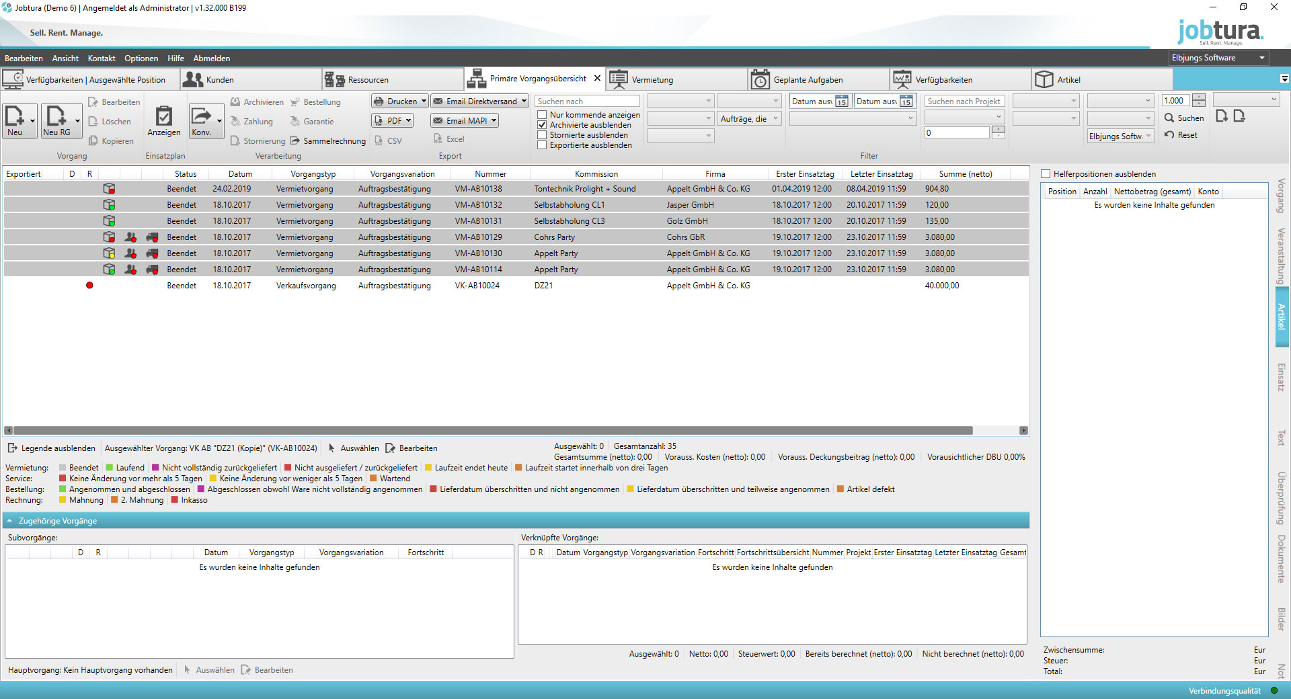Open the first date picker calendar icon

[841, 101]
